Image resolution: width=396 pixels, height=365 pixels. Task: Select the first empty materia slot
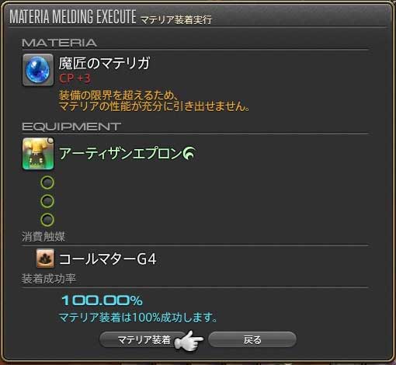pyautogui.click(x=47, y=182)
